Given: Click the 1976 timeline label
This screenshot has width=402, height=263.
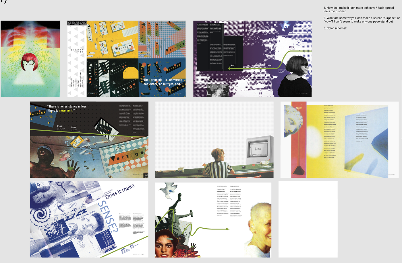Looking at the screenshot, I should coord(291,47).
